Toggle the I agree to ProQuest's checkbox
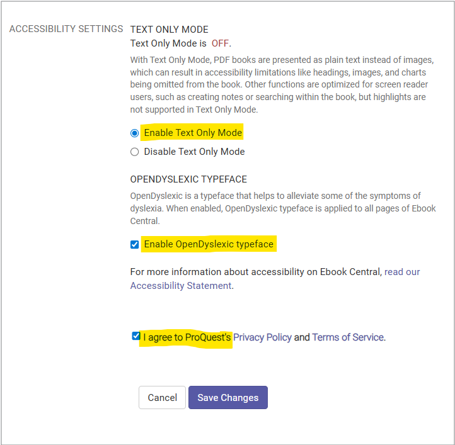Viewport: 455px width, 445px height. click(x=135, y=336)
